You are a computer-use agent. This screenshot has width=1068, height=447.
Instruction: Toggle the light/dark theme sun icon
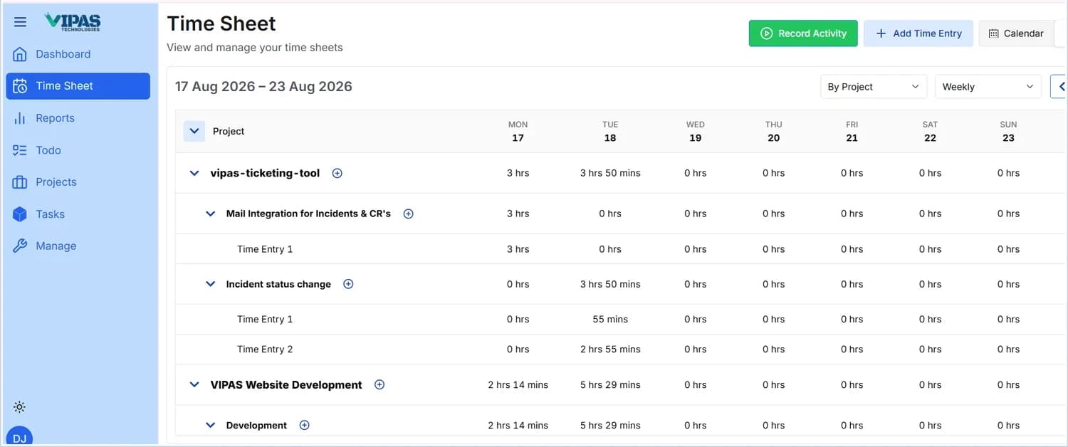tap(19, 407)
